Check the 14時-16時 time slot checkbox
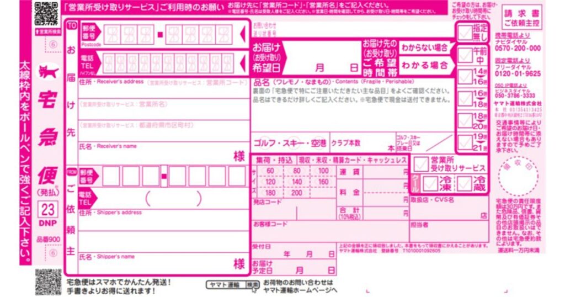This screenshot has height=297, width=565. pyautogui.click(x=465, y=77)
